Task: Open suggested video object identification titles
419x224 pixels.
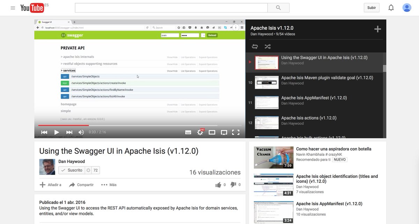Action: pos(337,179)
